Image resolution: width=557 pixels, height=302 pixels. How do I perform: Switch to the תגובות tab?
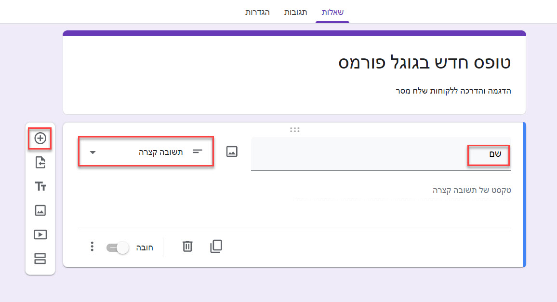[x=295, y=12]
